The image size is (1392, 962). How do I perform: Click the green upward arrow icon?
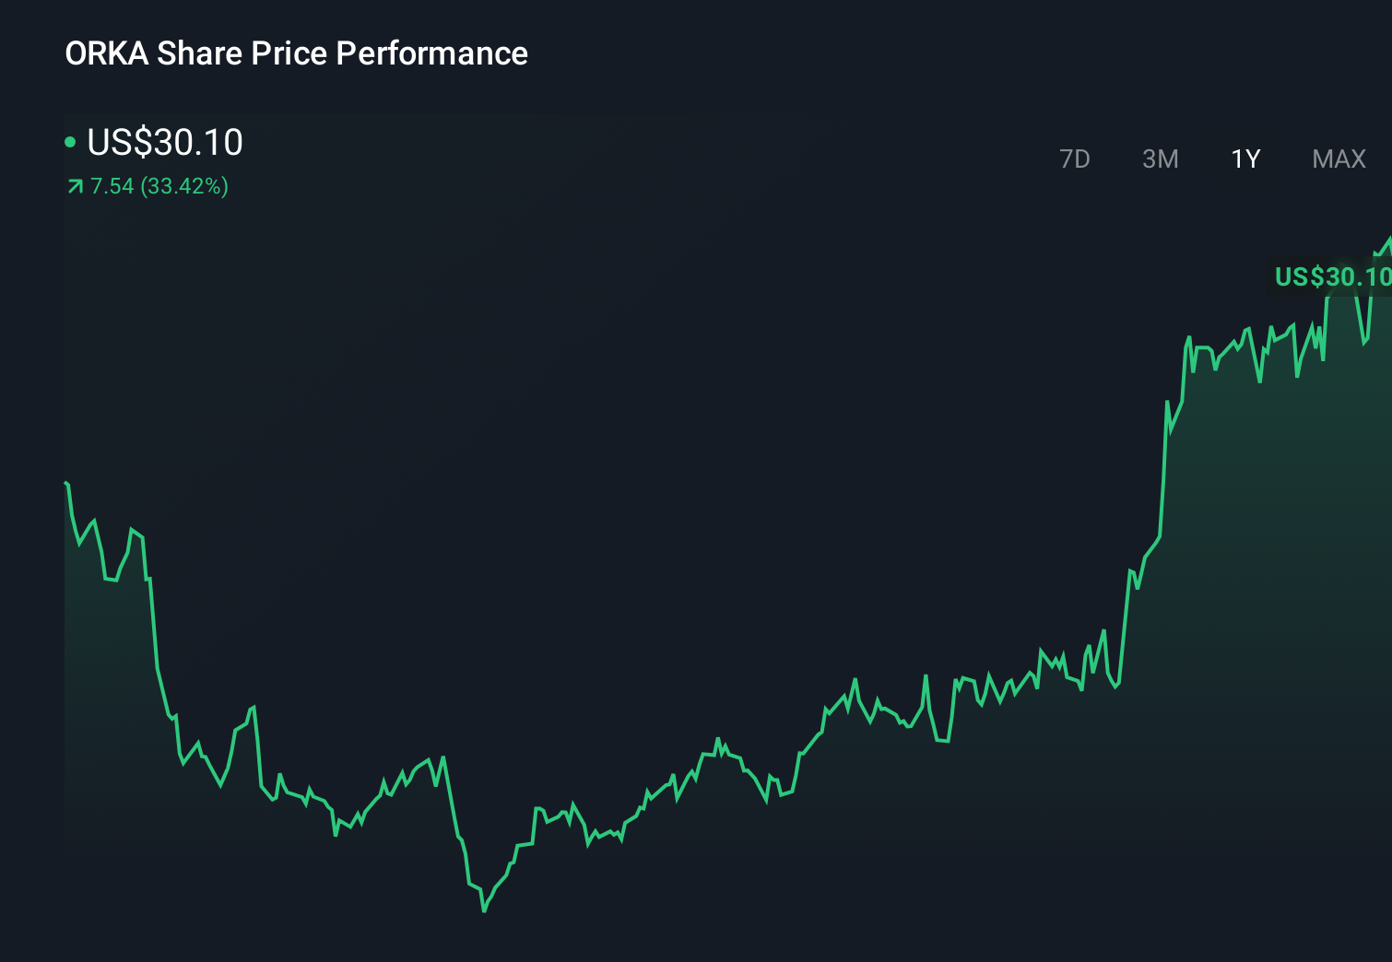(x=75, y=186)
